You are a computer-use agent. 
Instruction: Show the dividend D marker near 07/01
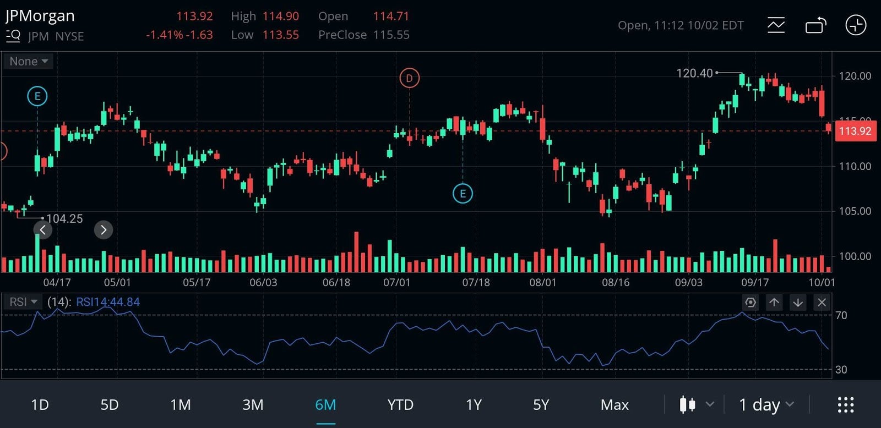tap(409, 78)
